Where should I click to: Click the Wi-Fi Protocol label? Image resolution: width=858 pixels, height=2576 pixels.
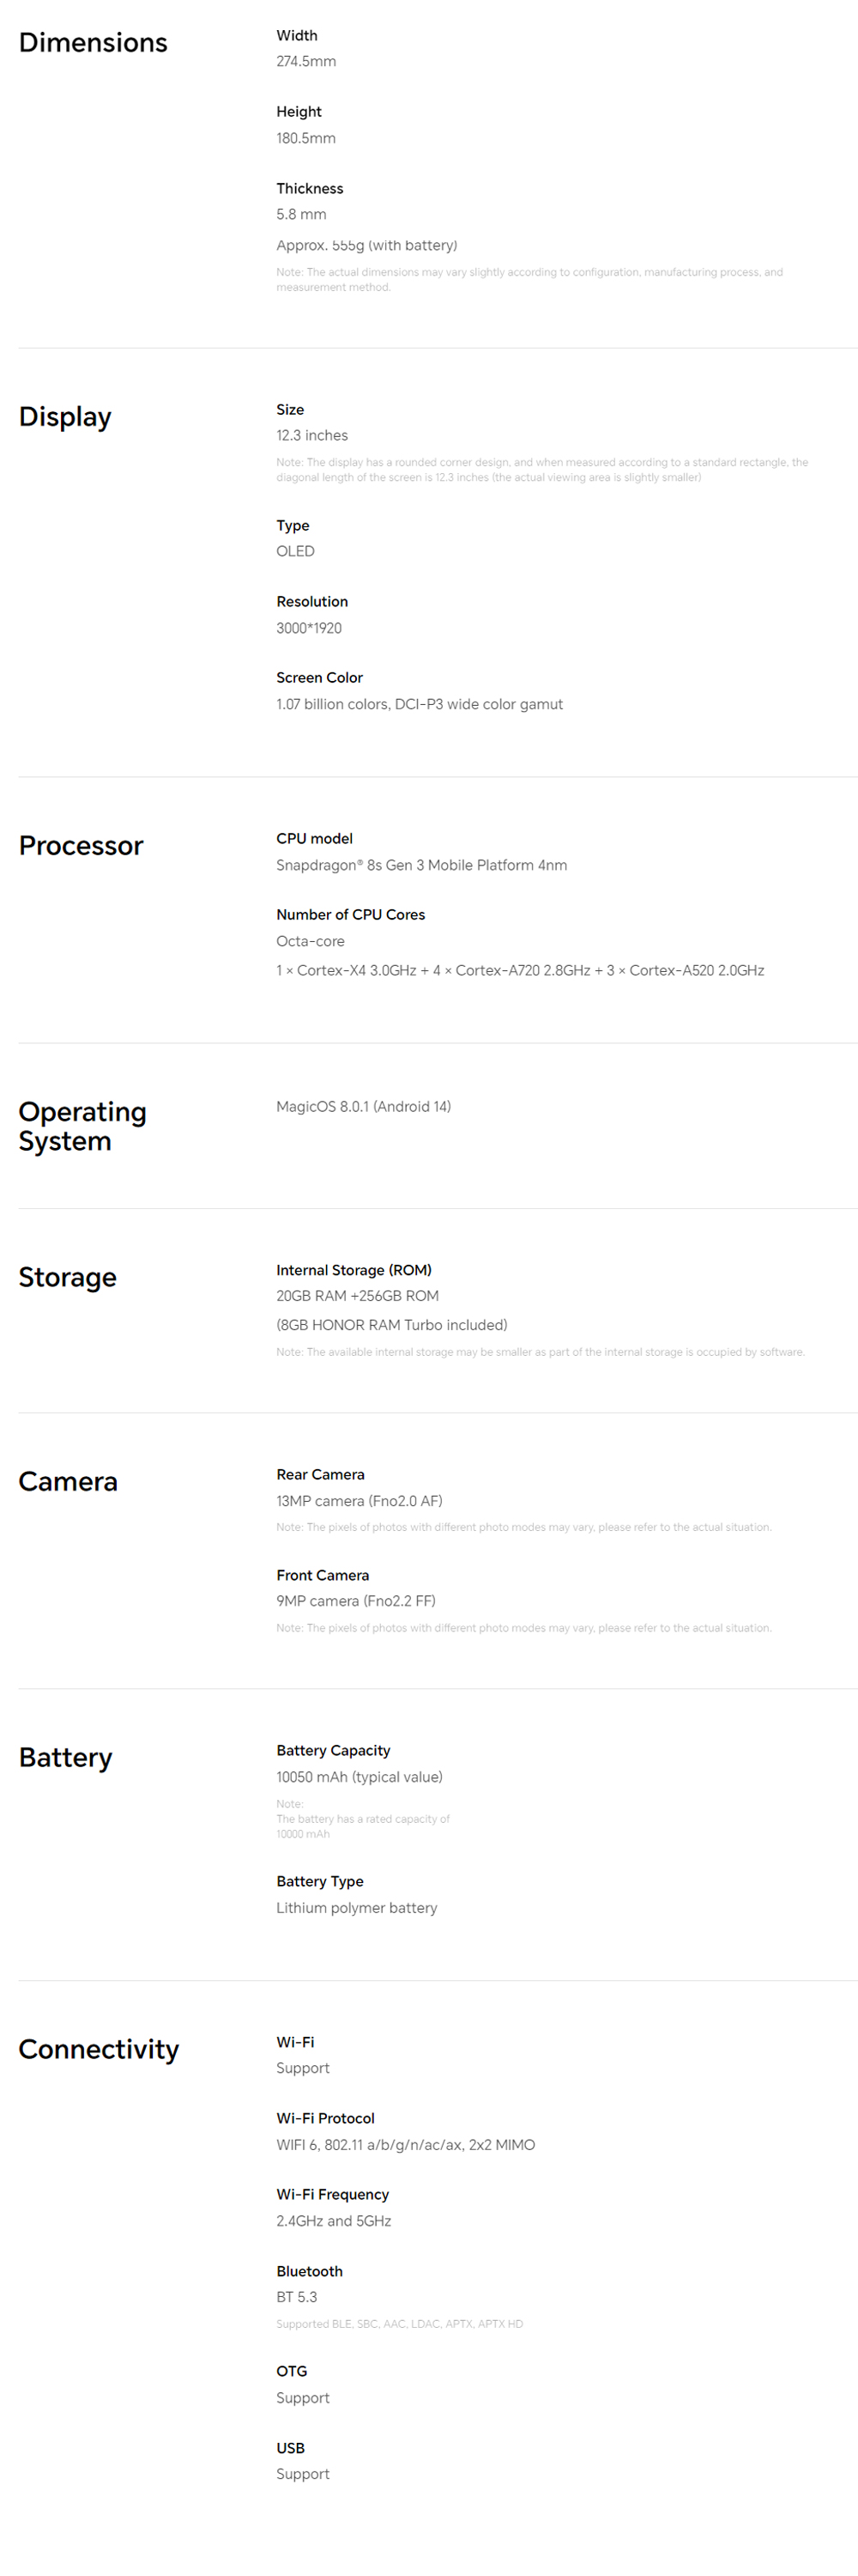click(x=324, y=2118)
